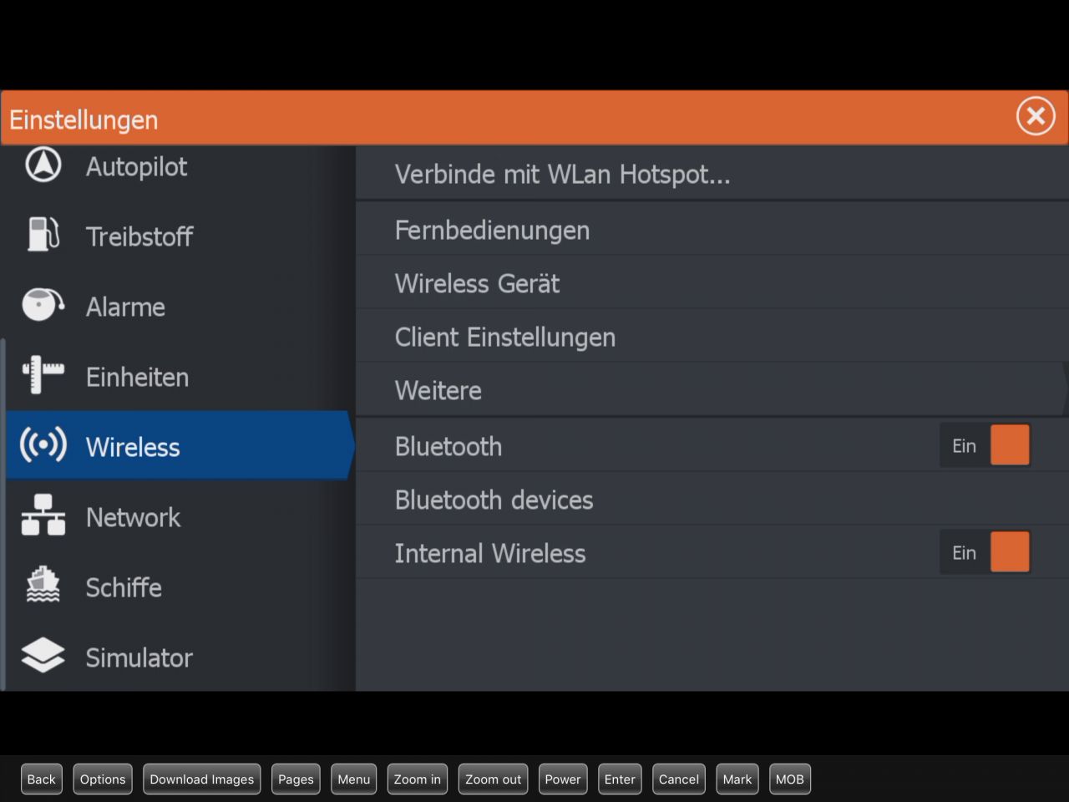The image size is (1069, 802).
Task: Click the Schiffe ship icon
Action: point(43,586)
